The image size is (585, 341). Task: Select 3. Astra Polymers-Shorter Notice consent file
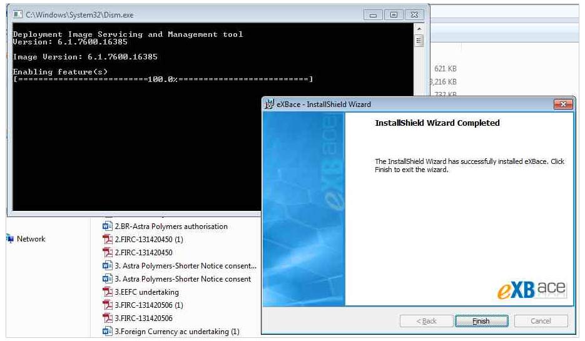click(183, 279)
